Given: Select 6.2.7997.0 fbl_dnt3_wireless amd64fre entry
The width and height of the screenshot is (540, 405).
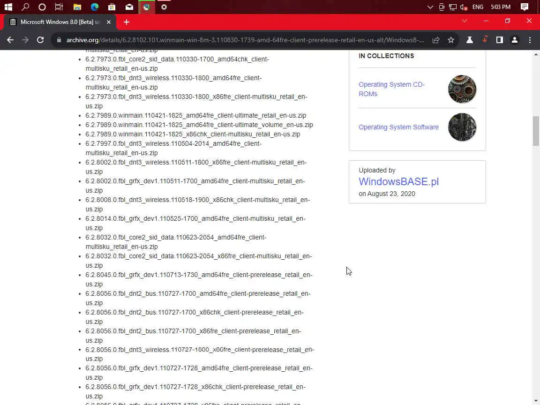Looking at the screenshot, I should click(x=173, y=148).
